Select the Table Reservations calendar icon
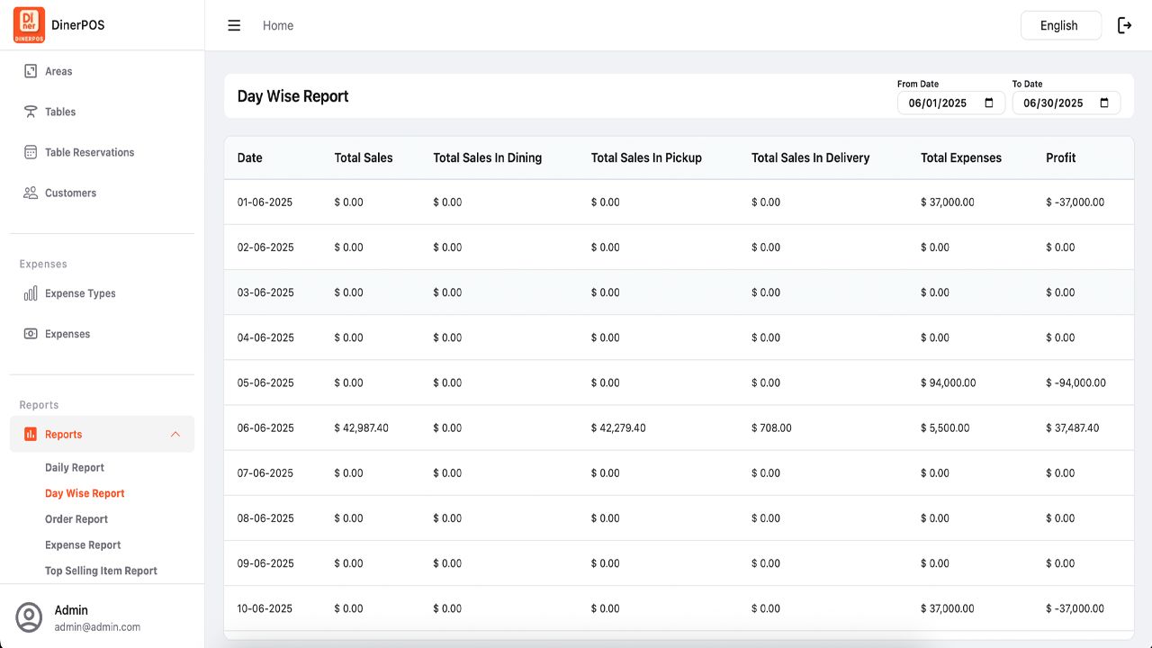 [31, 152]
